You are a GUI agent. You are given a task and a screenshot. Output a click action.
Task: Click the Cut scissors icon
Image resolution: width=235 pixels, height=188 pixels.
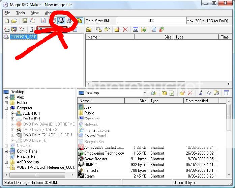tap(201, 93)
